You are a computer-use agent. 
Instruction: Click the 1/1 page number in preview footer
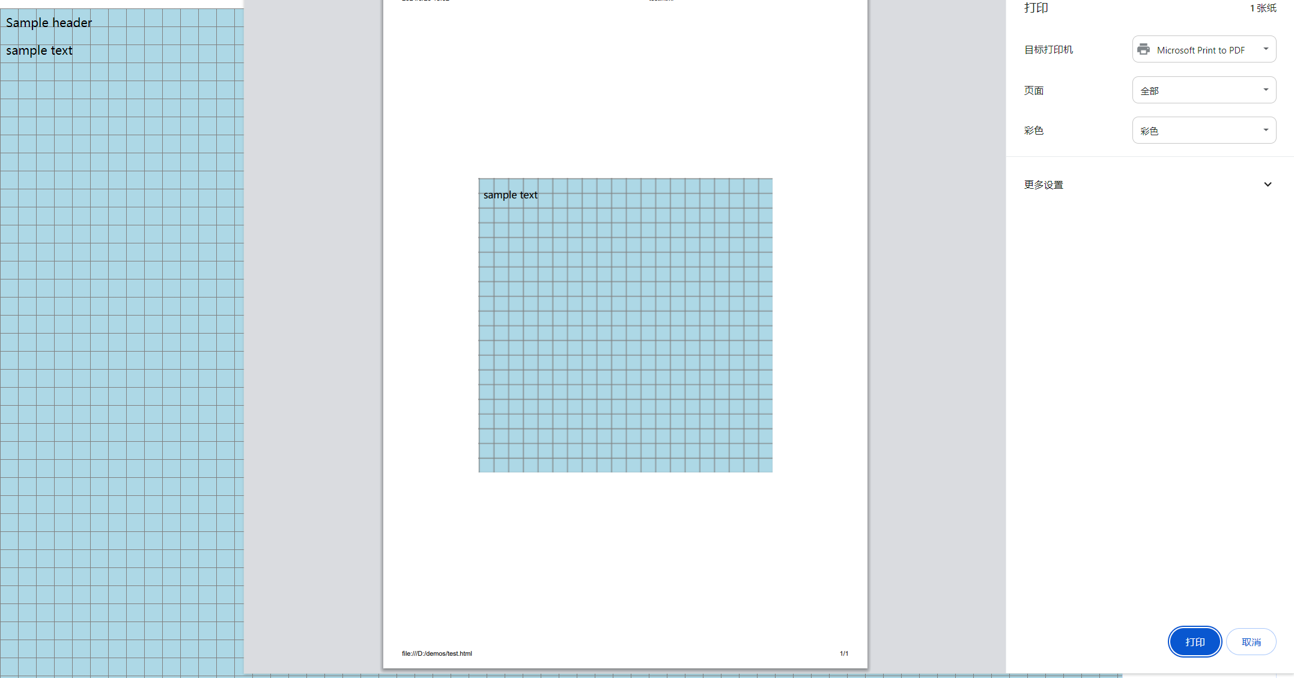point(844,653)
